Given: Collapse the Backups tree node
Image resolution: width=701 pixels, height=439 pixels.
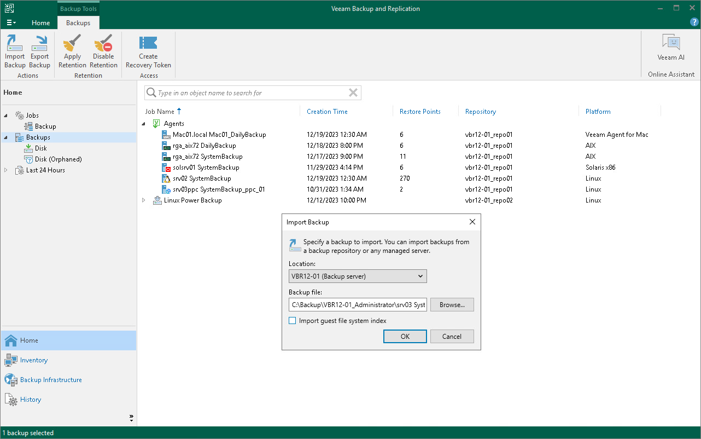Looking at the screenshot, I should 6,137.
